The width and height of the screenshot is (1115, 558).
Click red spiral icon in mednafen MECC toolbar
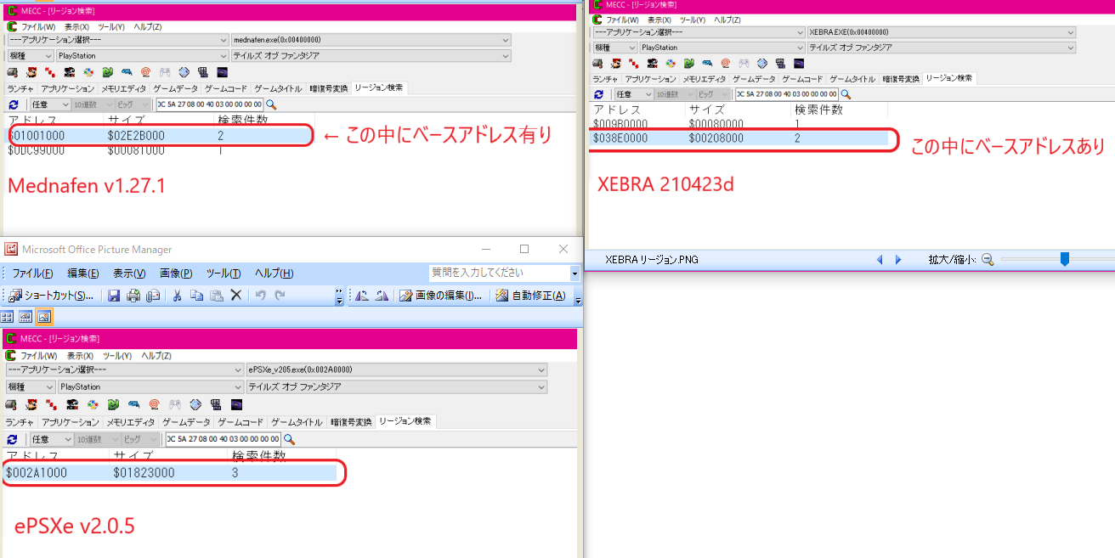(145, 72)
